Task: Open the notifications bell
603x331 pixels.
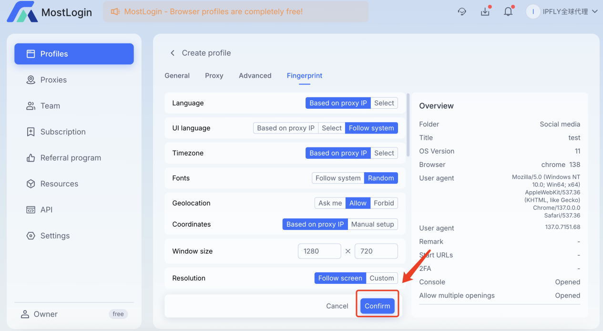Action: (x=508, y=12)
